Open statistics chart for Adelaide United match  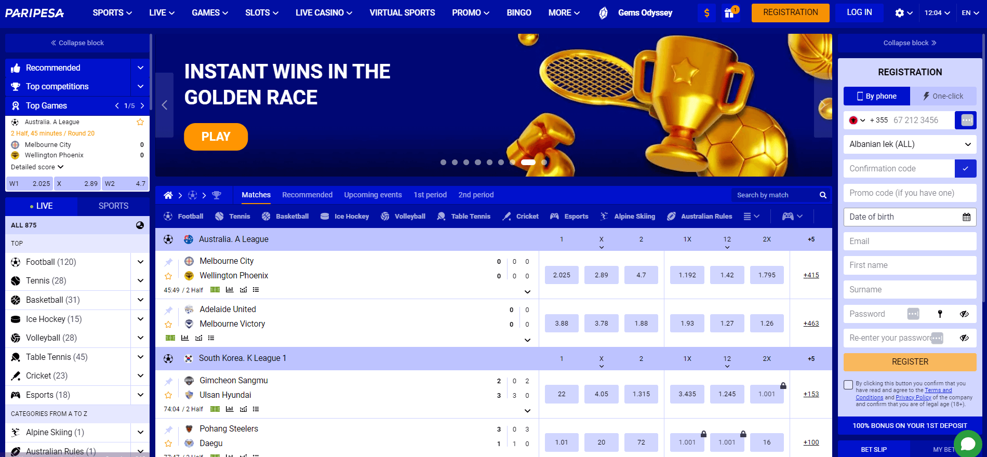pos(185,338)
